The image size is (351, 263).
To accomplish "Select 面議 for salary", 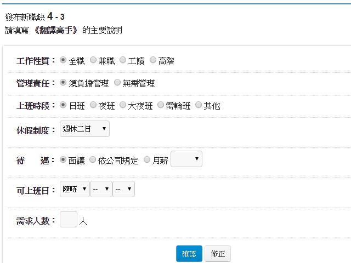I will (63, 160).
